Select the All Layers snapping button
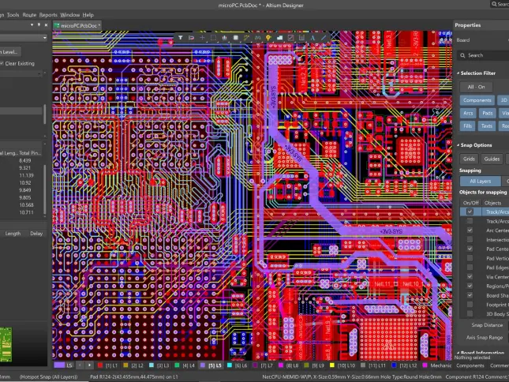 [480, 181]
